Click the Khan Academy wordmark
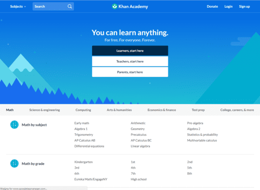The width and height of the screenshot is (260, 190). click(133, 7)
